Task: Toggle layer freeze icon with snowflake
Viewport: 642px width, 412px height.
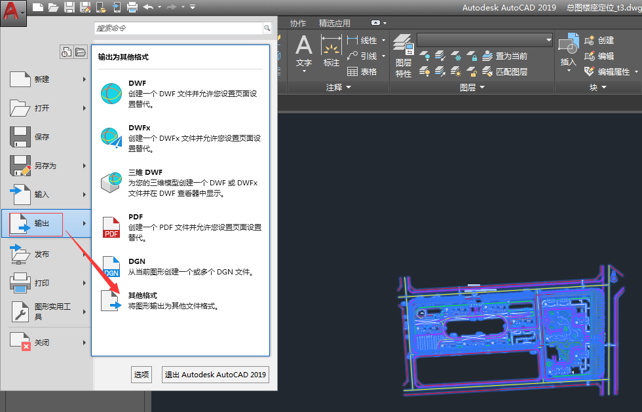Action: pos(456,56)
